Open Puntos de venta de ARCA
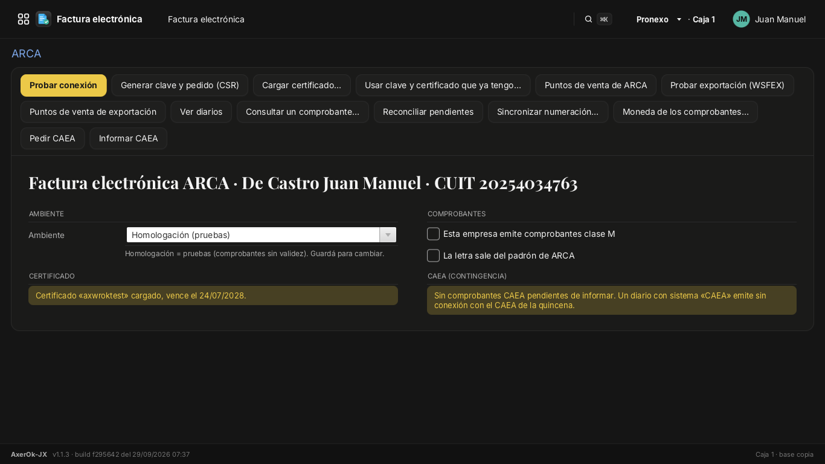The height and width of the screenshot is (464, 825). pos(595,85)
